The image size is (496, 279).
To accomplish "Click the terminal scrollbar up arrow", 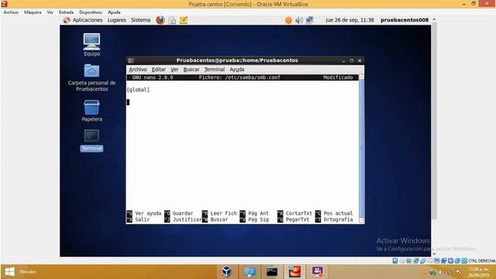I will pos(362,77).
